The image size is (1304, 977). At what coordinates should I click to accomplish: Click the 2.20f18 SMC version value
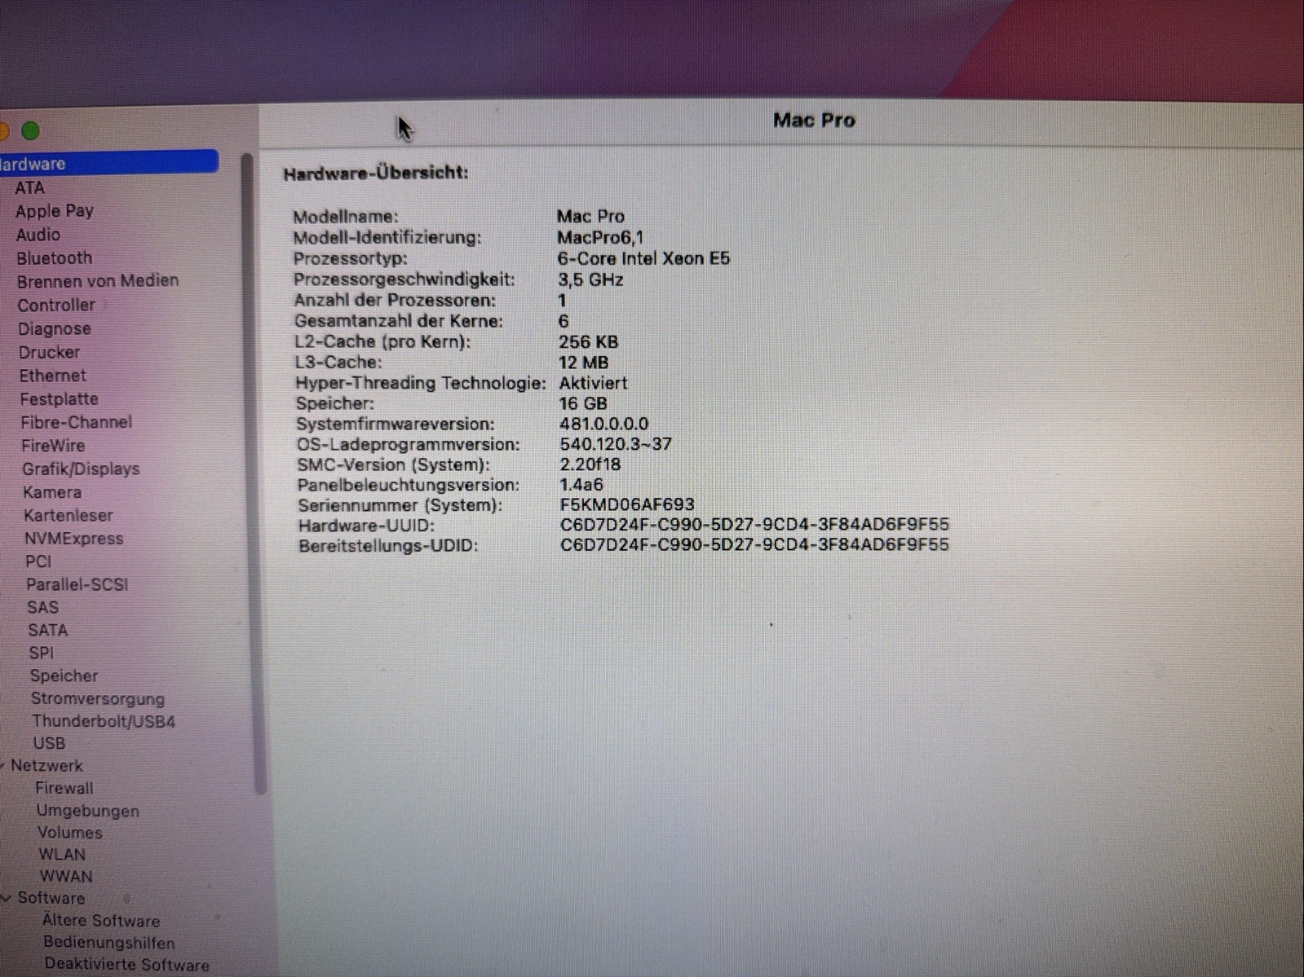(590, 464)
